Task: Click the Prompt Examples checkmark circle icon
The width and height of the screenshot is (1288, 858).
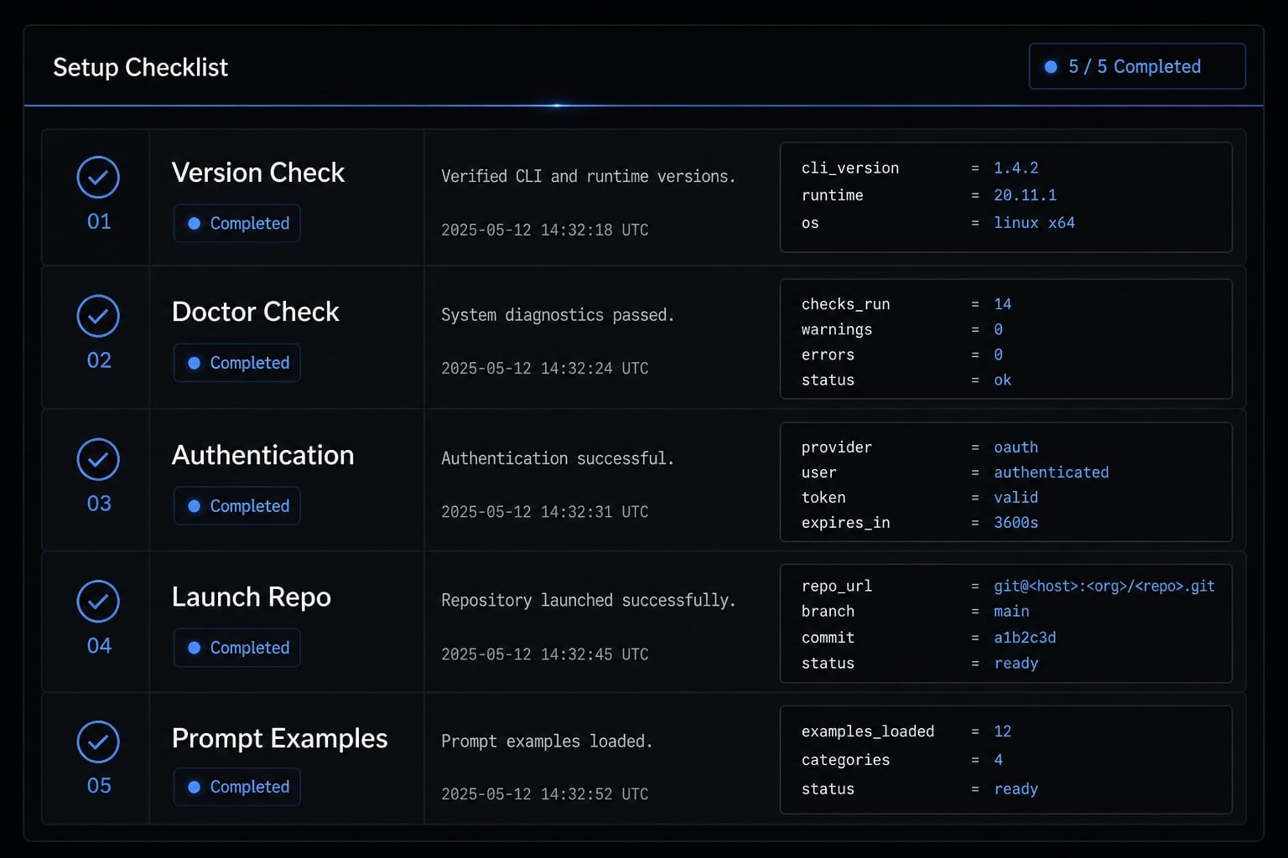Action: pos(98,742)
